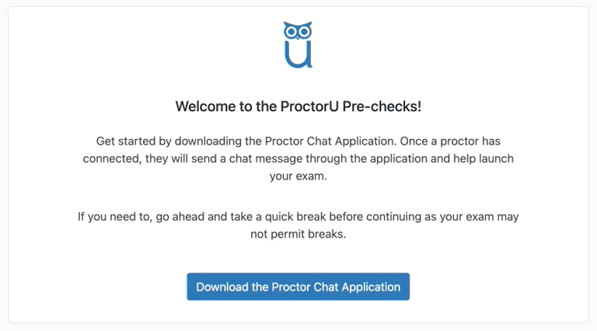Click the word Download on the blue button
This screenshot has height=331, width=597.
(x=222, y=287)
